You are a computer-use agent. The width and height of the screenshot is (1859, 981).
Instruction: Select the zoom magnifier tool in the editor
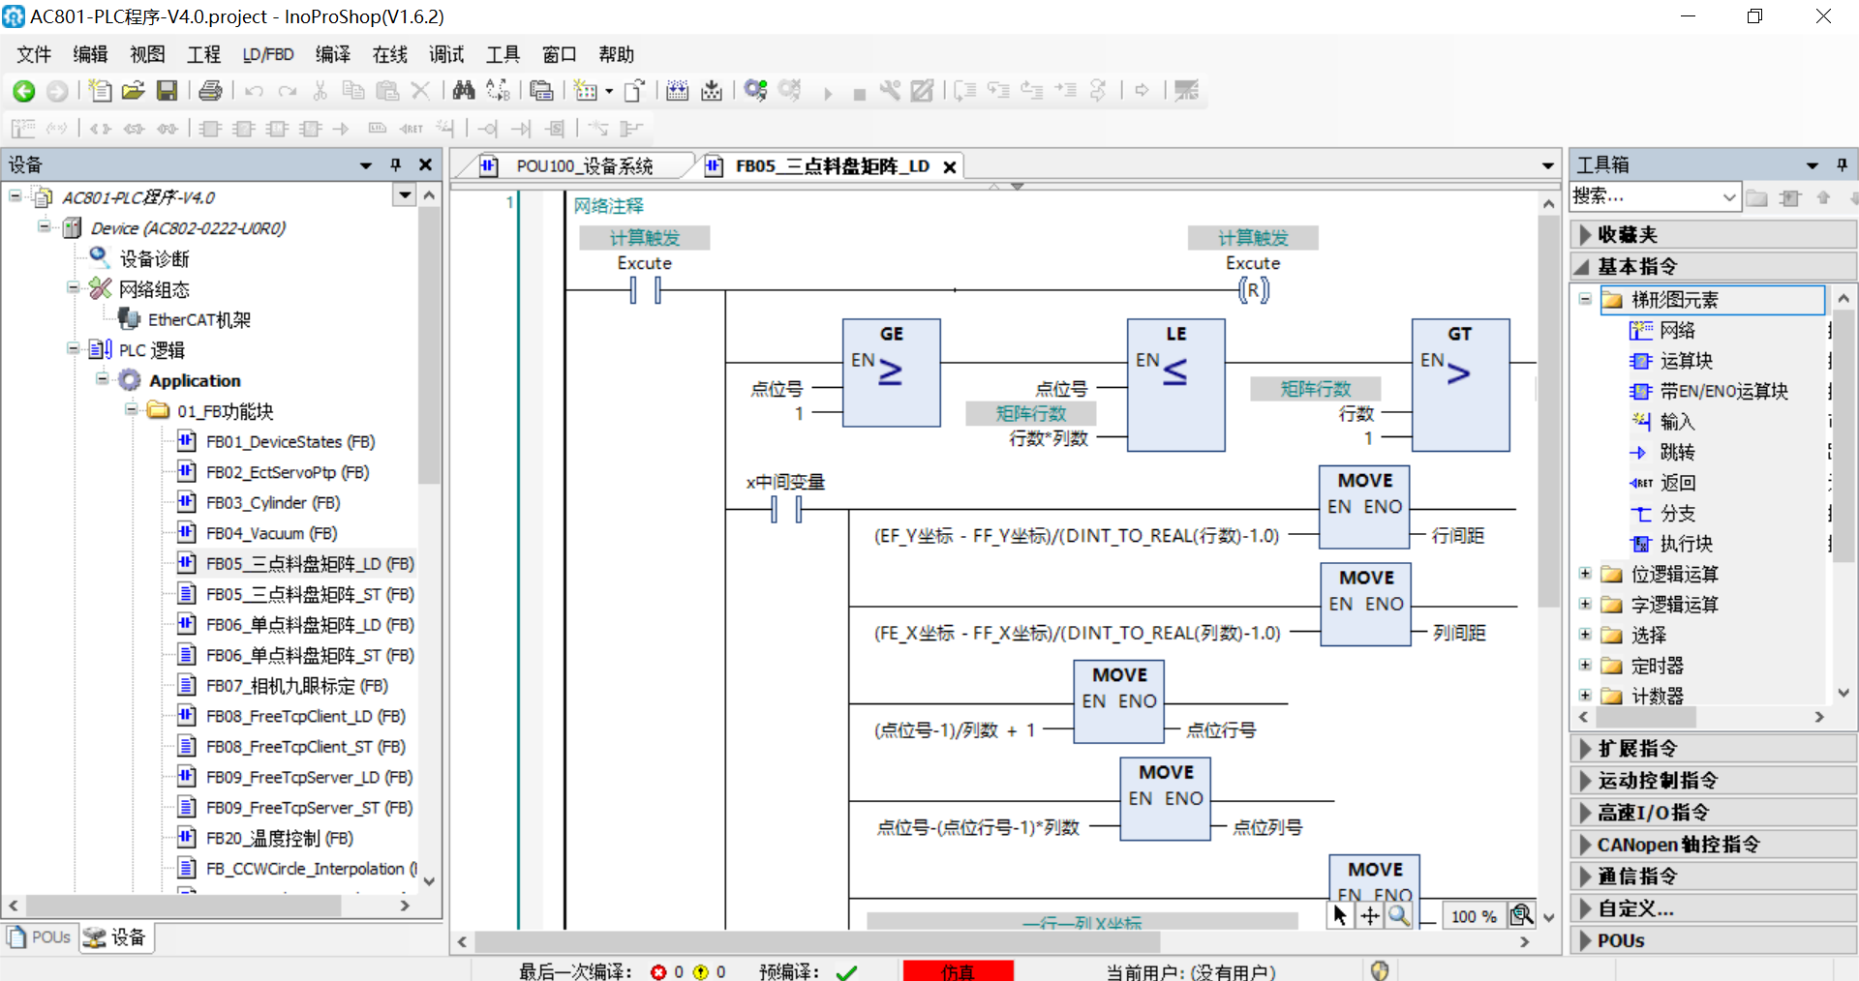pyautogui.click(x=1399, y=915)
